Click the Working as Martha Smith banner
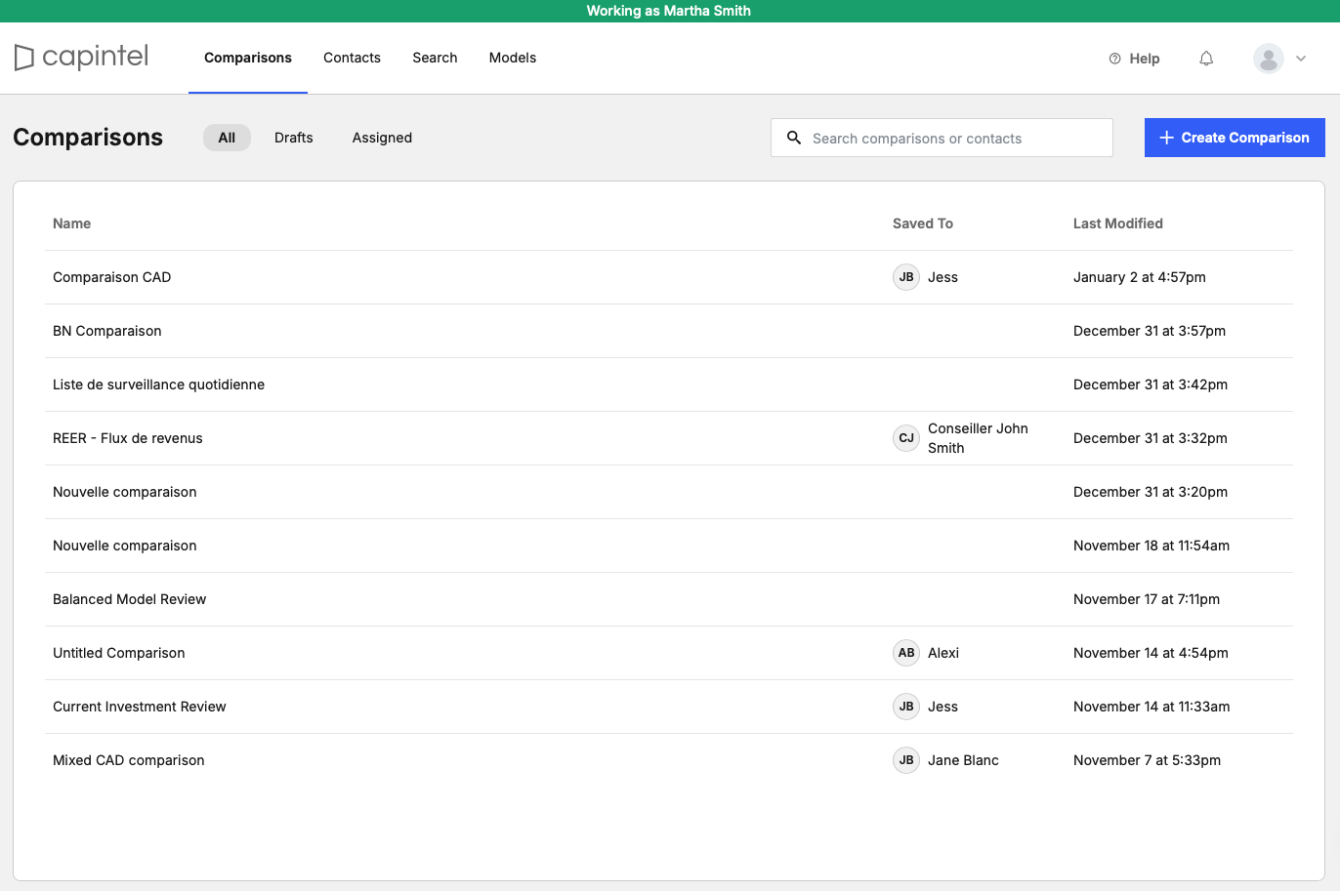Screen dimensions: 1340x891 (669, 11)
